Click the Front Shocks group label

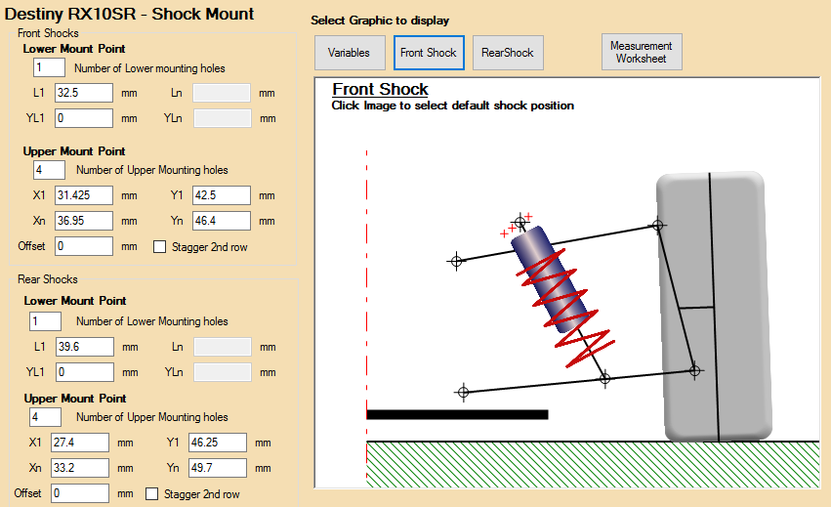point(48,33)
